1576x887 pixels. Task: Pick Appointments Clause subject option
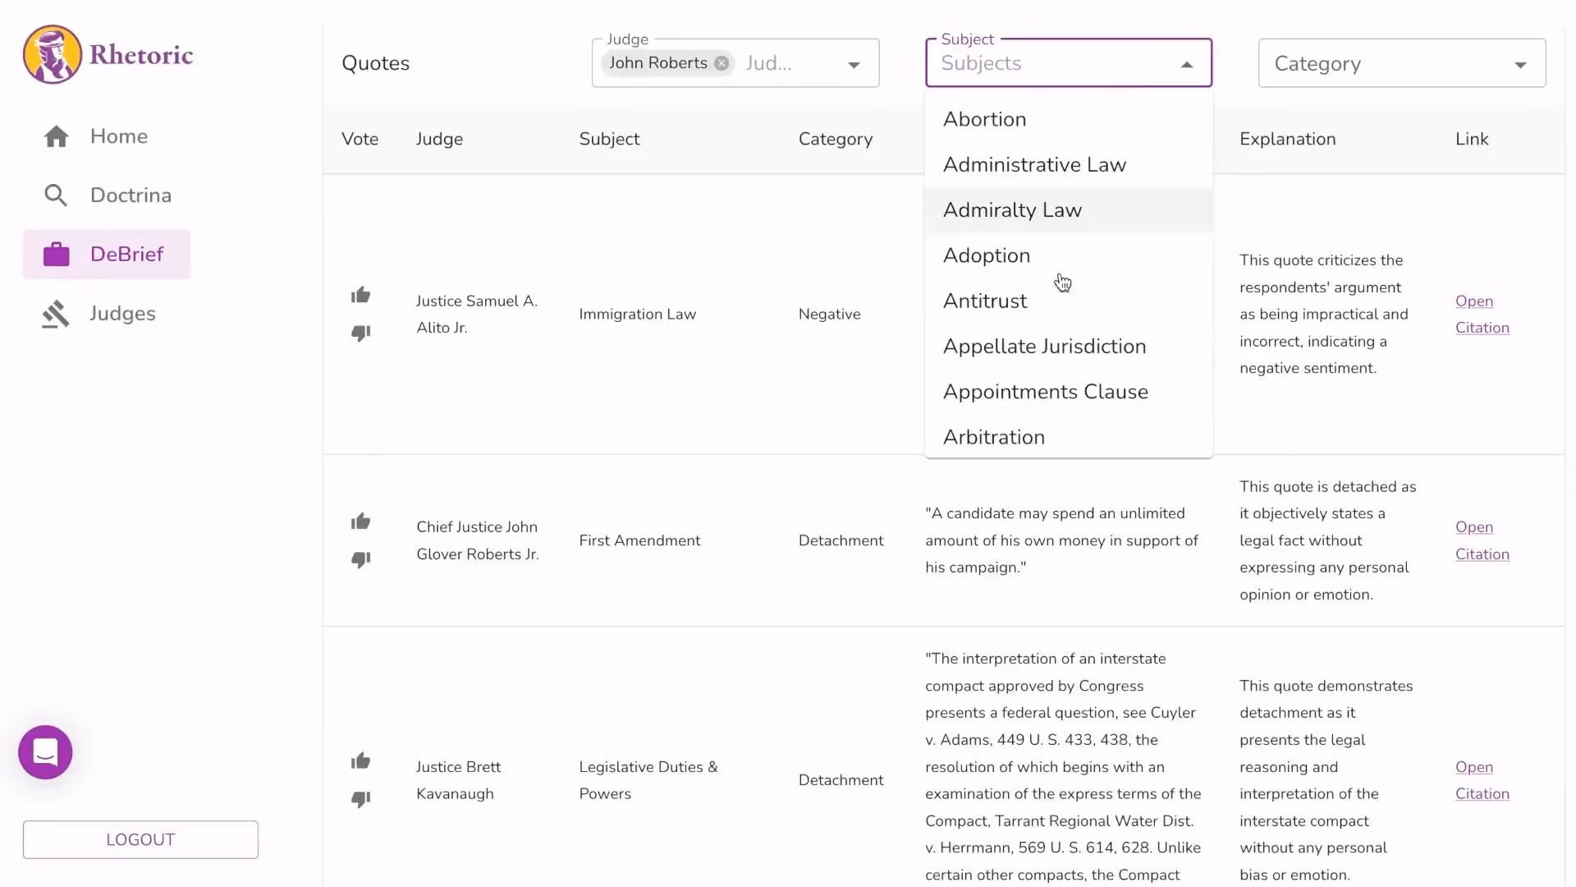pyautogui.click(x=1045, y=392)
